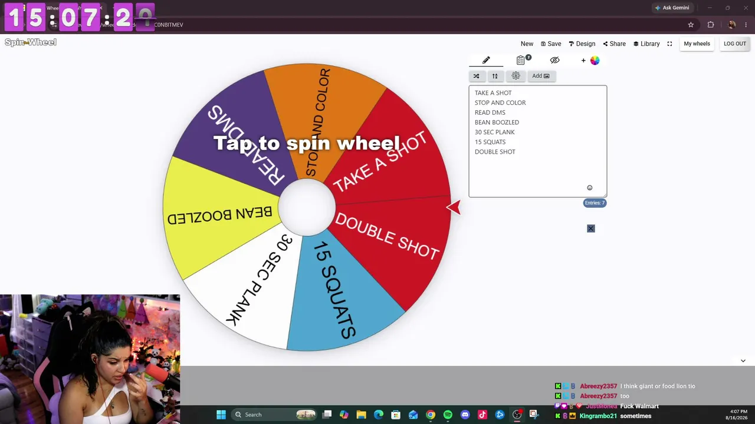The height and width of the screenshot is (424, 755).
Task: Open Task View on the taskbar
Action: click(x=327, y=415)
